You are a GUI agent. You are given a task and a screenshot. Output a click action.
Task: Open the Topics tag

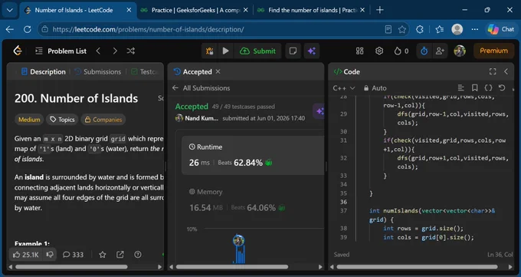coord(62,120)
